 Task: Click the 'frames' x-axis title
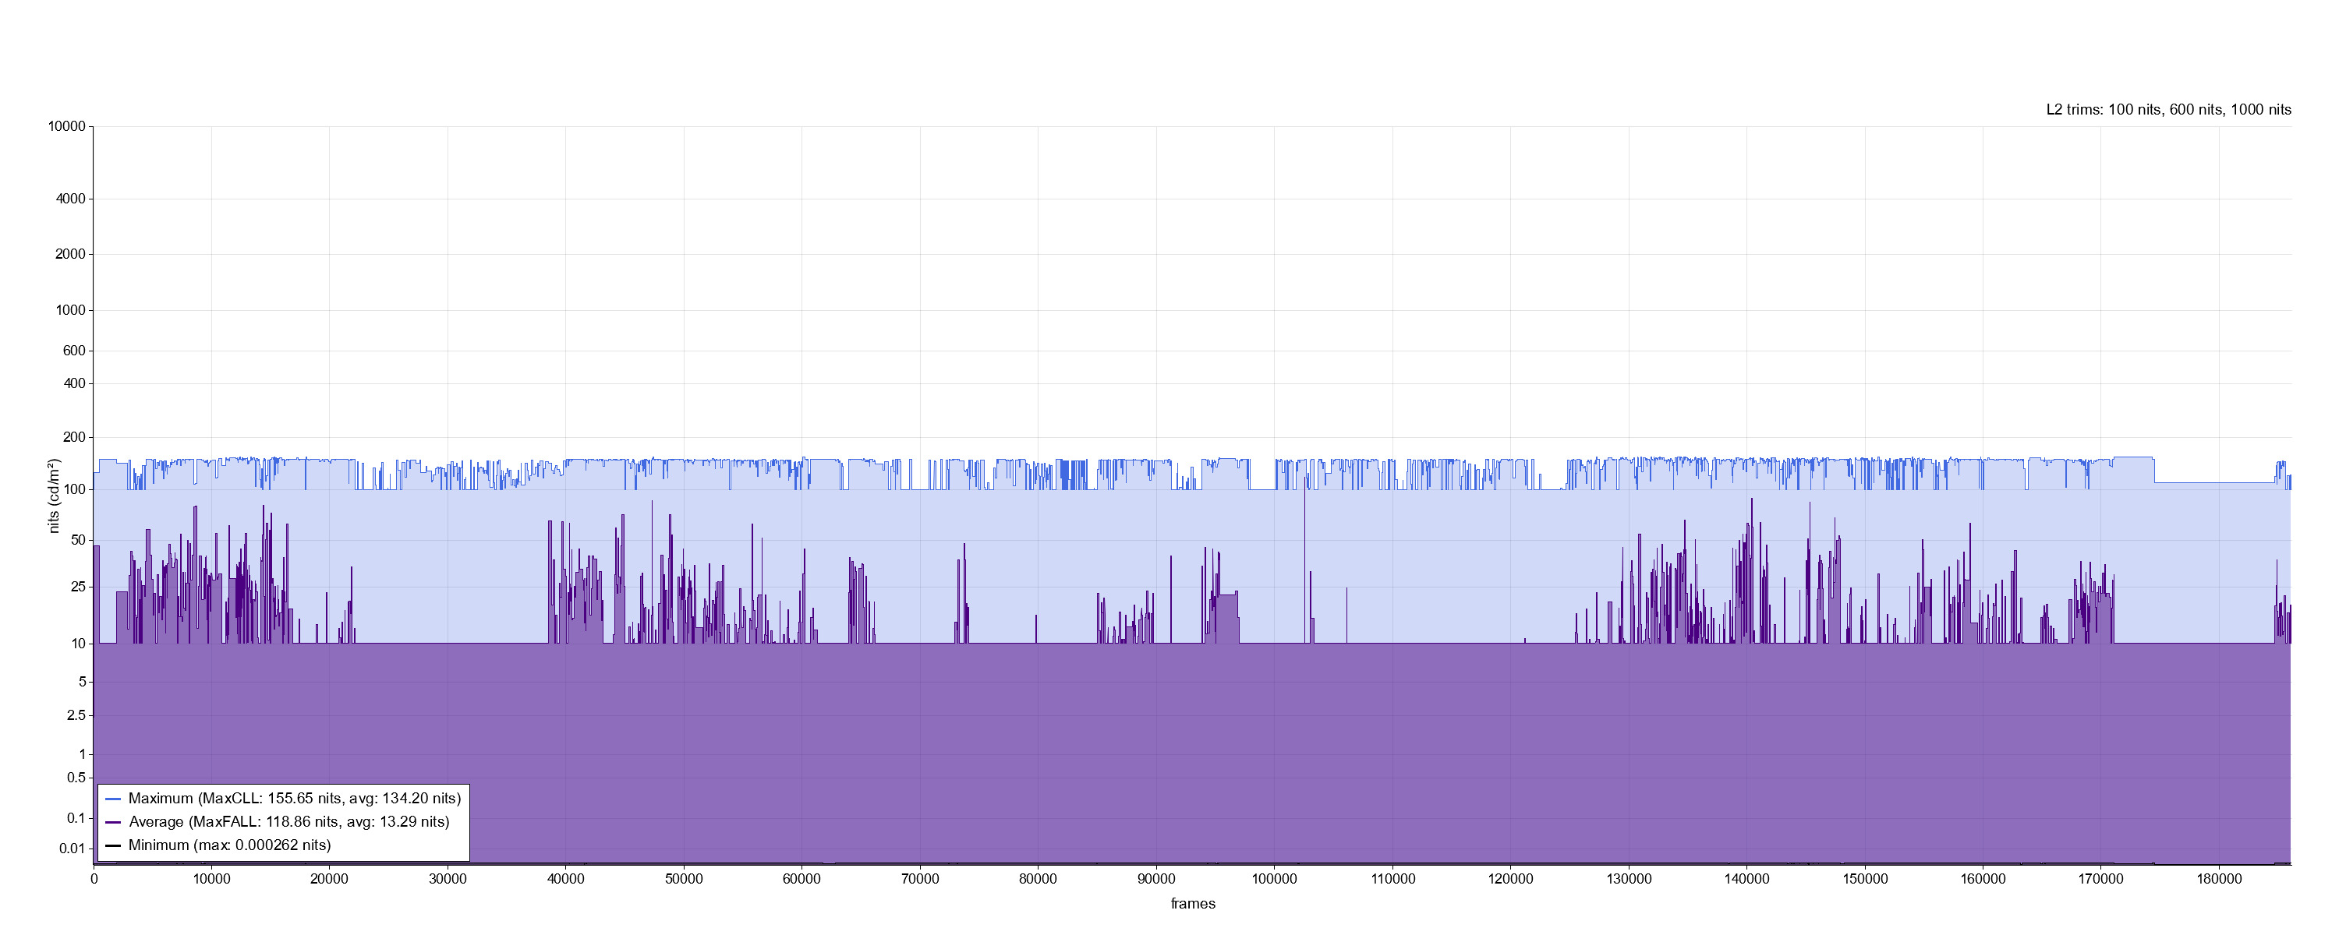tap(1192, 903)
